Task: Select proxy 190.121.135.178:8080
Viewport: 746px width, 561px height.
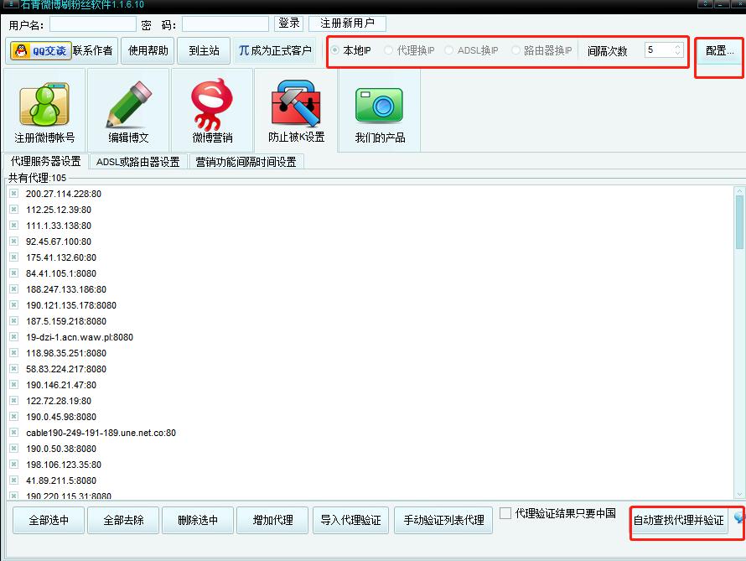Action: click(x=71, y=305)
